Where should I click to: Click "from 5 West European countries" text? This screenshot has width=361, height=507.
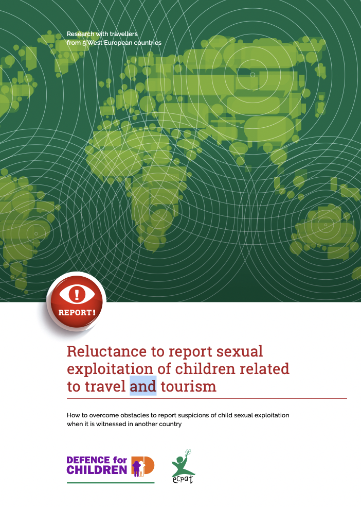(114, 43)
